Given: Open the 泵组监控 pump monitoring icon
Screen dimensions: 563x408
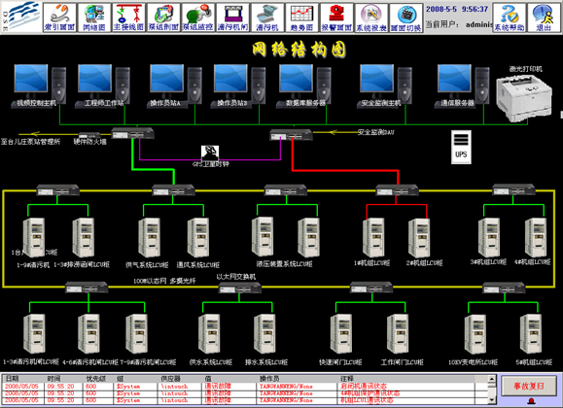Looking at the screenshot, I should point(198,17).
